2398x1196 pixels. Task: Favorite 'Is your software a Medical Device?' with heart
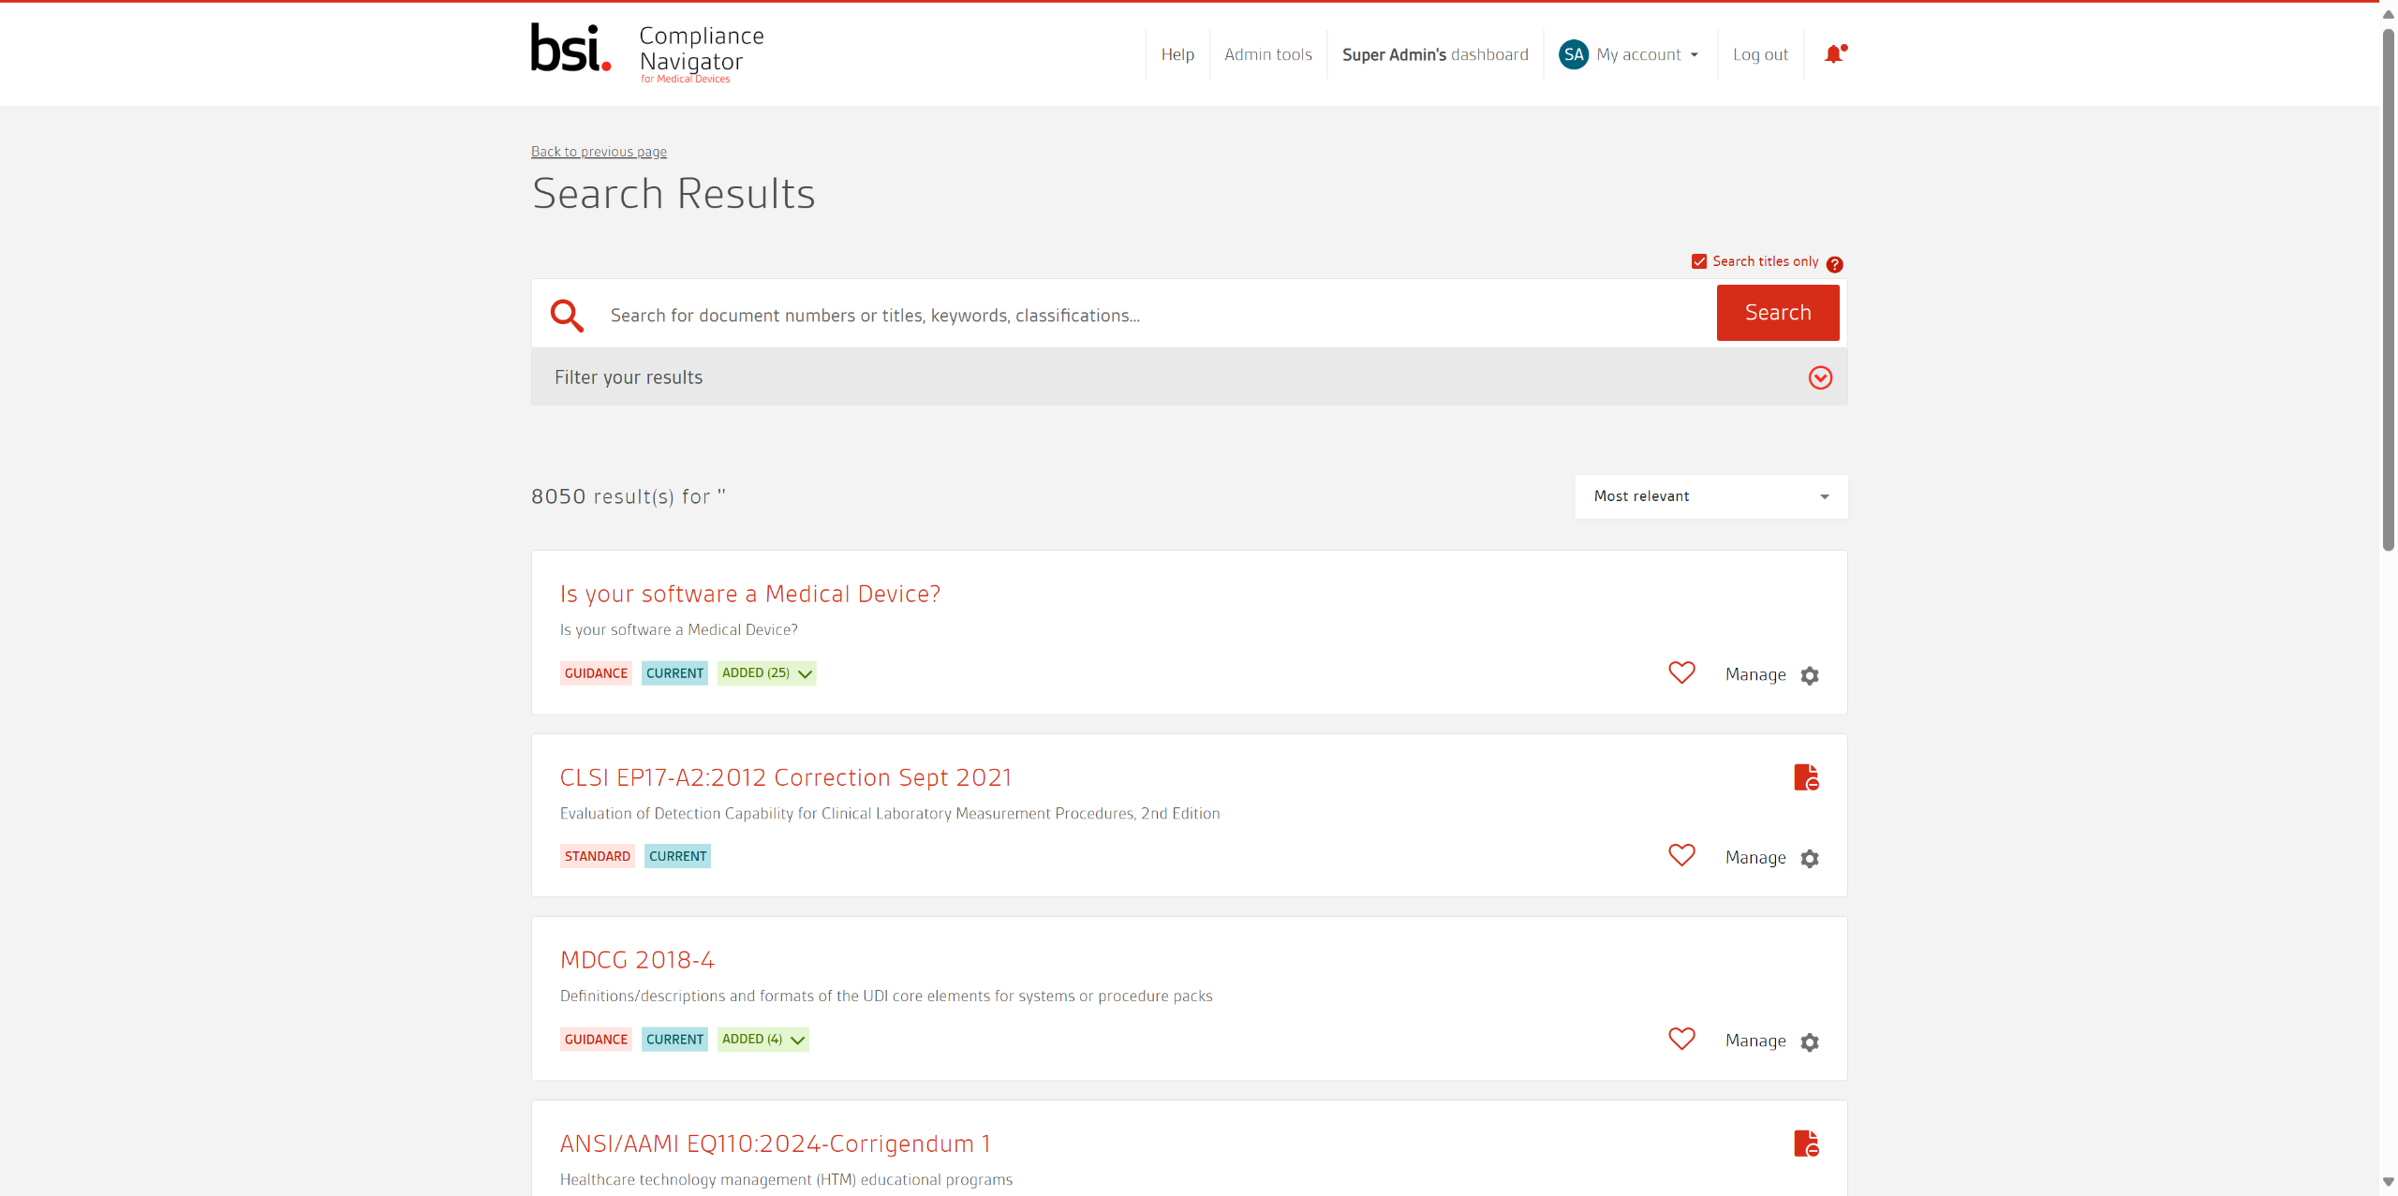(1681, 673)
